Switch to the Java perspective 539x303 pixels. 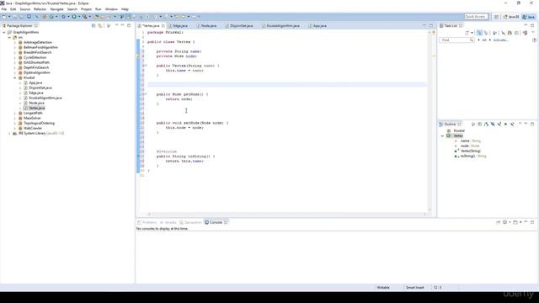tap(529, 17)
